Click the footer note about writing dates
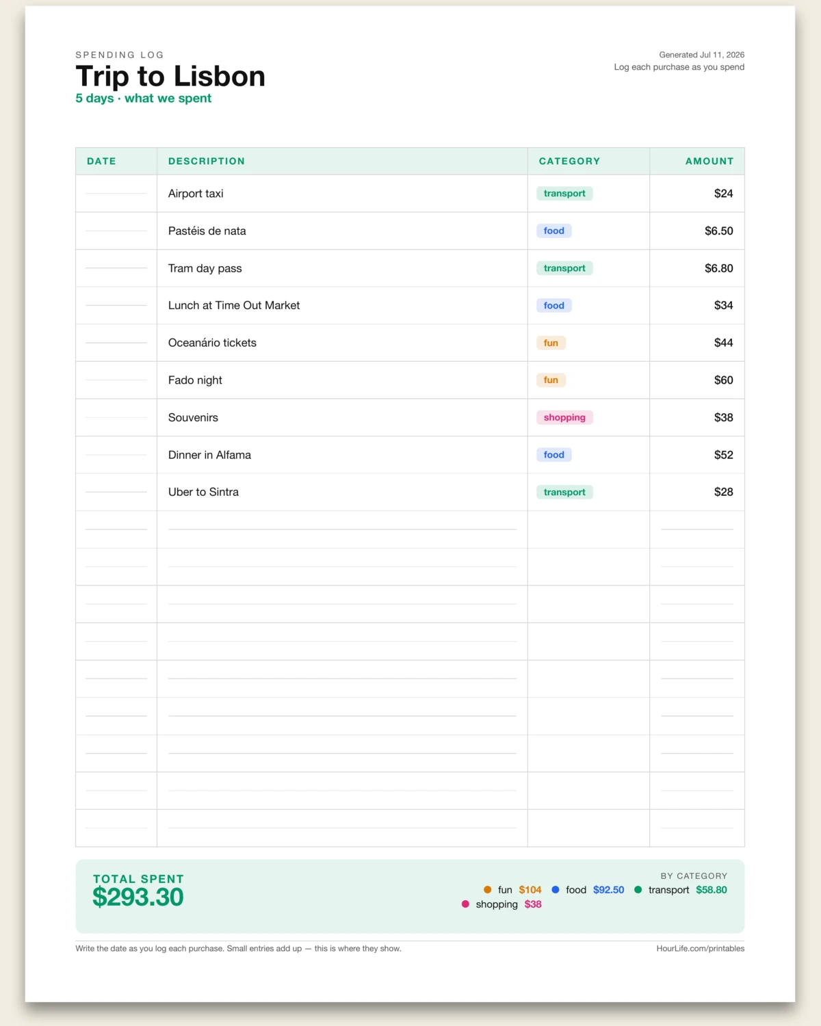 click(238, 949)
